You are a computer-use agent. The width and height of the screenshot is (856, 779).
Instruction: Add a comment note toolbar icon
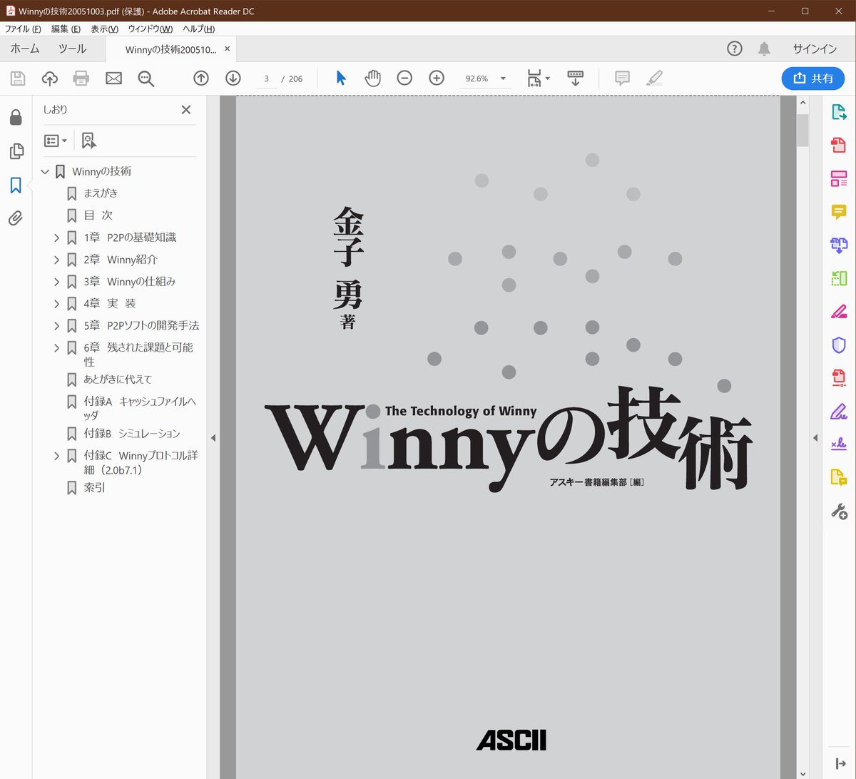tap(622, 78)
